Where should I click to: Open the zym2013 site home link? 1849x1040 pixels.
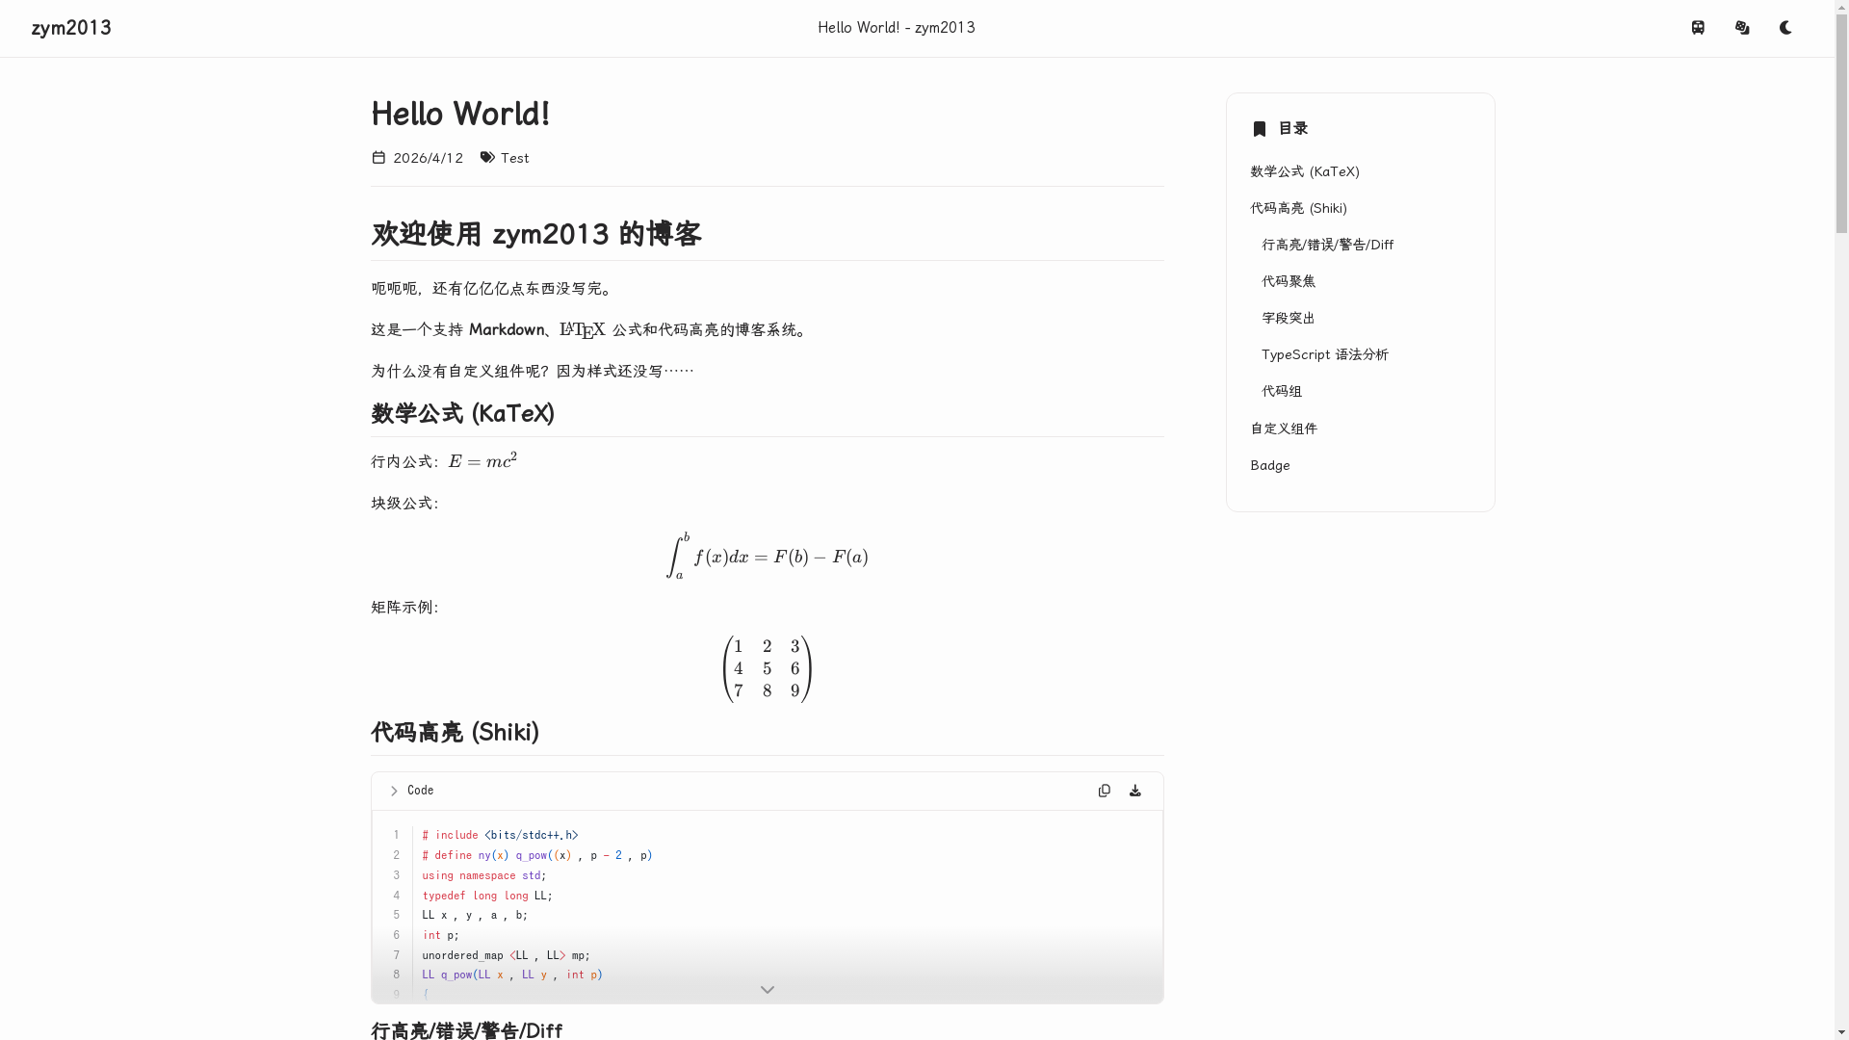[x=71, y=28]
